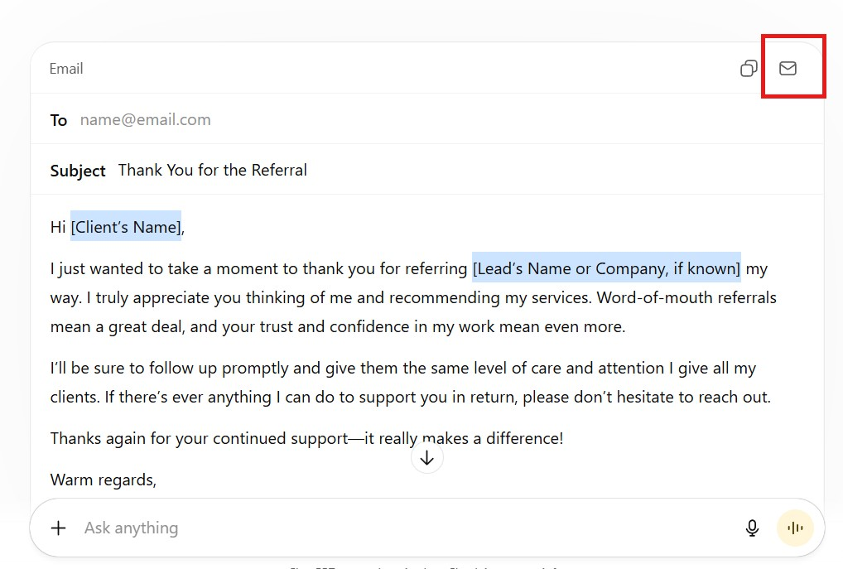Click the 'Hi' greeting word
Image resolution: width=843 pixels, height=569 pixels.
click(58, 227)
